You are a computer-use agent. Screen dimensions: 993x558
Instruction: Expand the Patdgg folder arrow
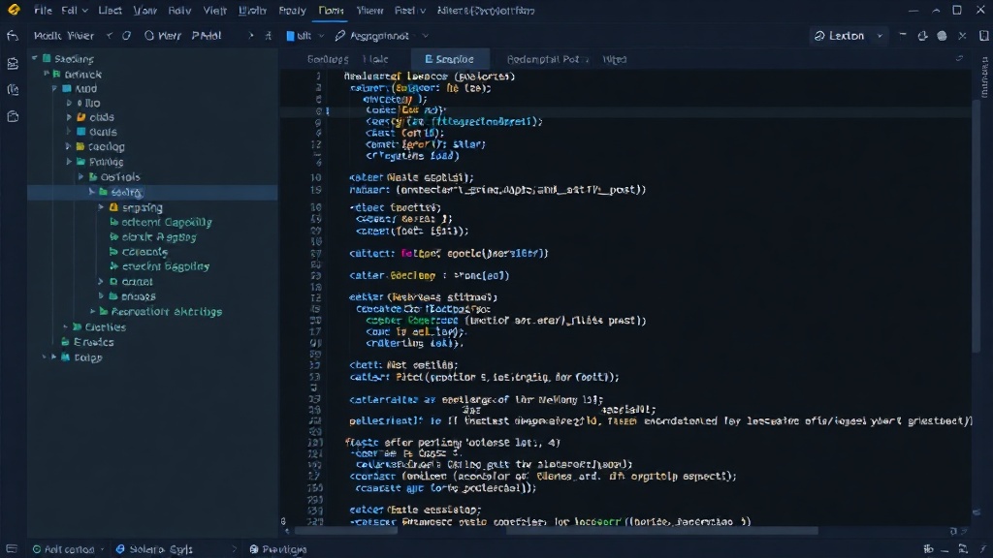[x=69, y=162]
